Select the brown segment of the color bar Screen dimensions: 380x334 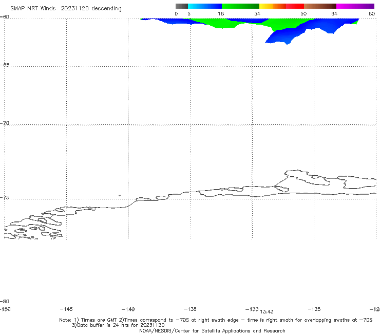coord(320,6)
